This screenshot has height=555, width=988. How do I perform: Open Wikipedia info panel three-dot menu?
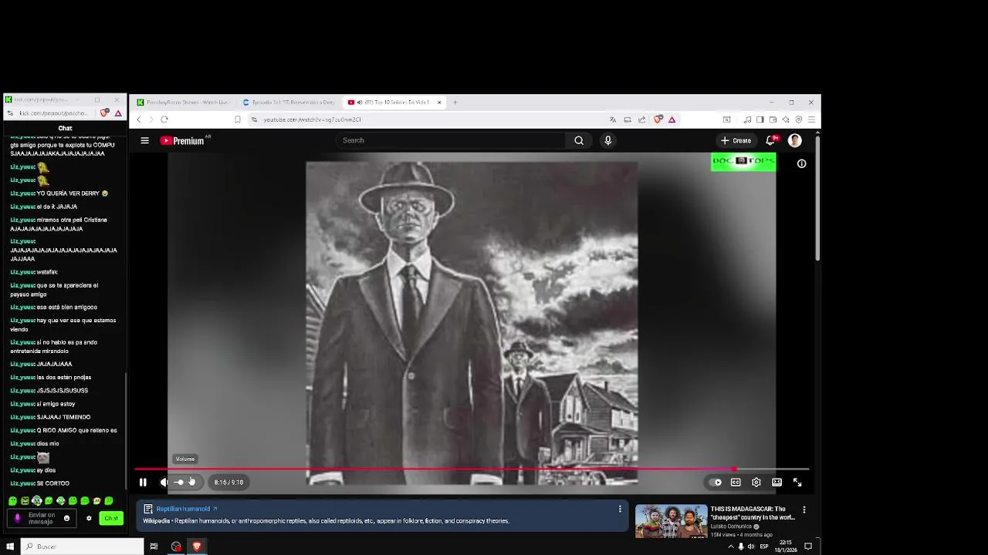pyautogui.click(x=620, y=509)
